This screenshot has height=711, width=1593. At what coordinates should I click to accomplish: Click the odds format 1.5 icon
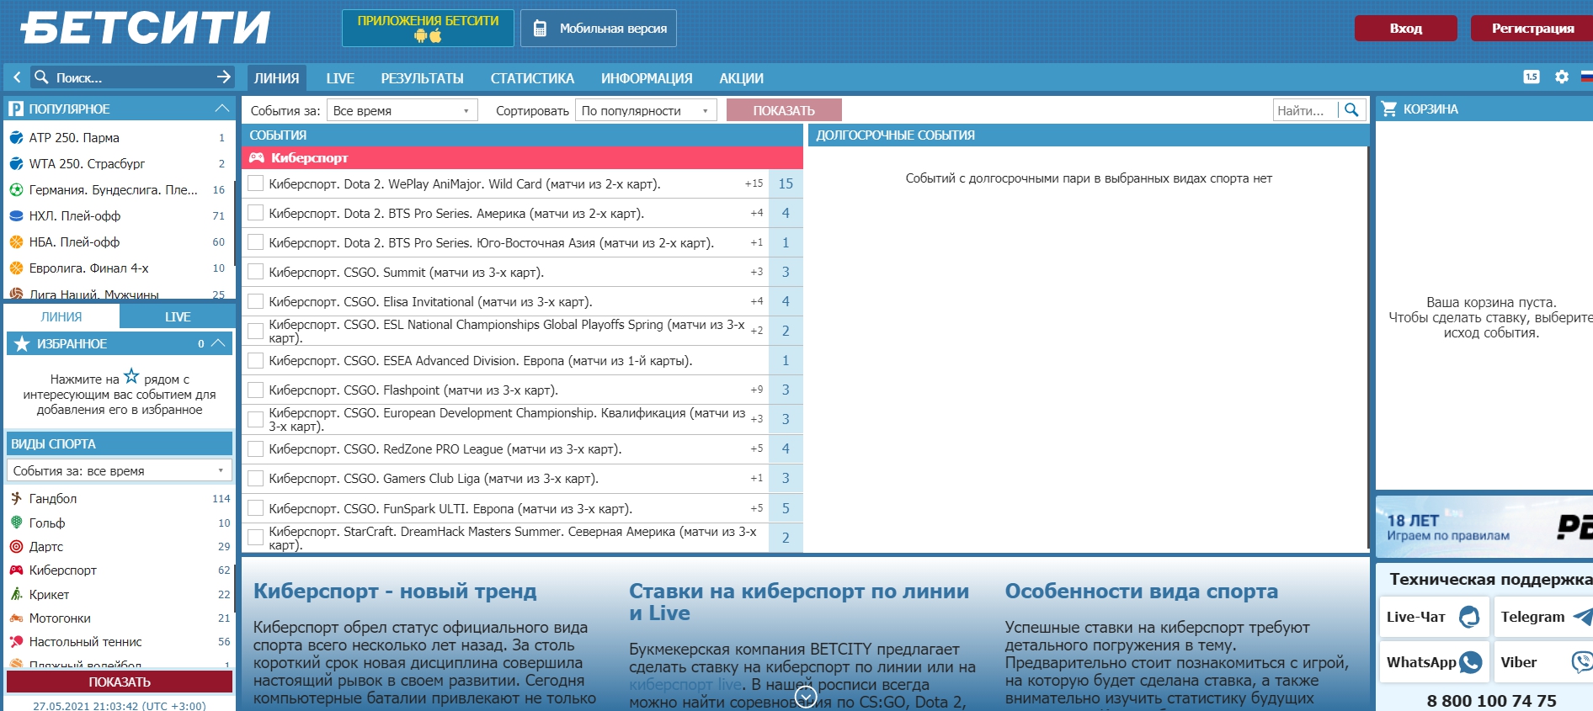pyautogui.click(x=1532, y=77)
